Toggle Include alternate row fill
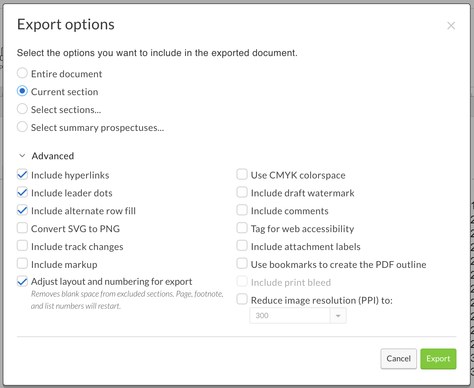The height and width of the screenshot is (388, 474). click(22, 210)
